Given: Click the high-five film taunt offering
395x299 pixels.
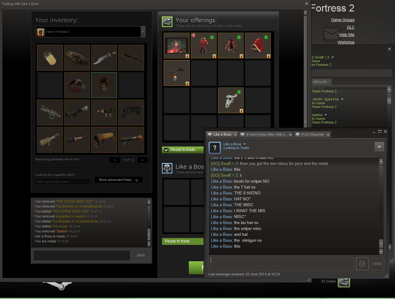Looking at the screenshot, I should 176,45.
